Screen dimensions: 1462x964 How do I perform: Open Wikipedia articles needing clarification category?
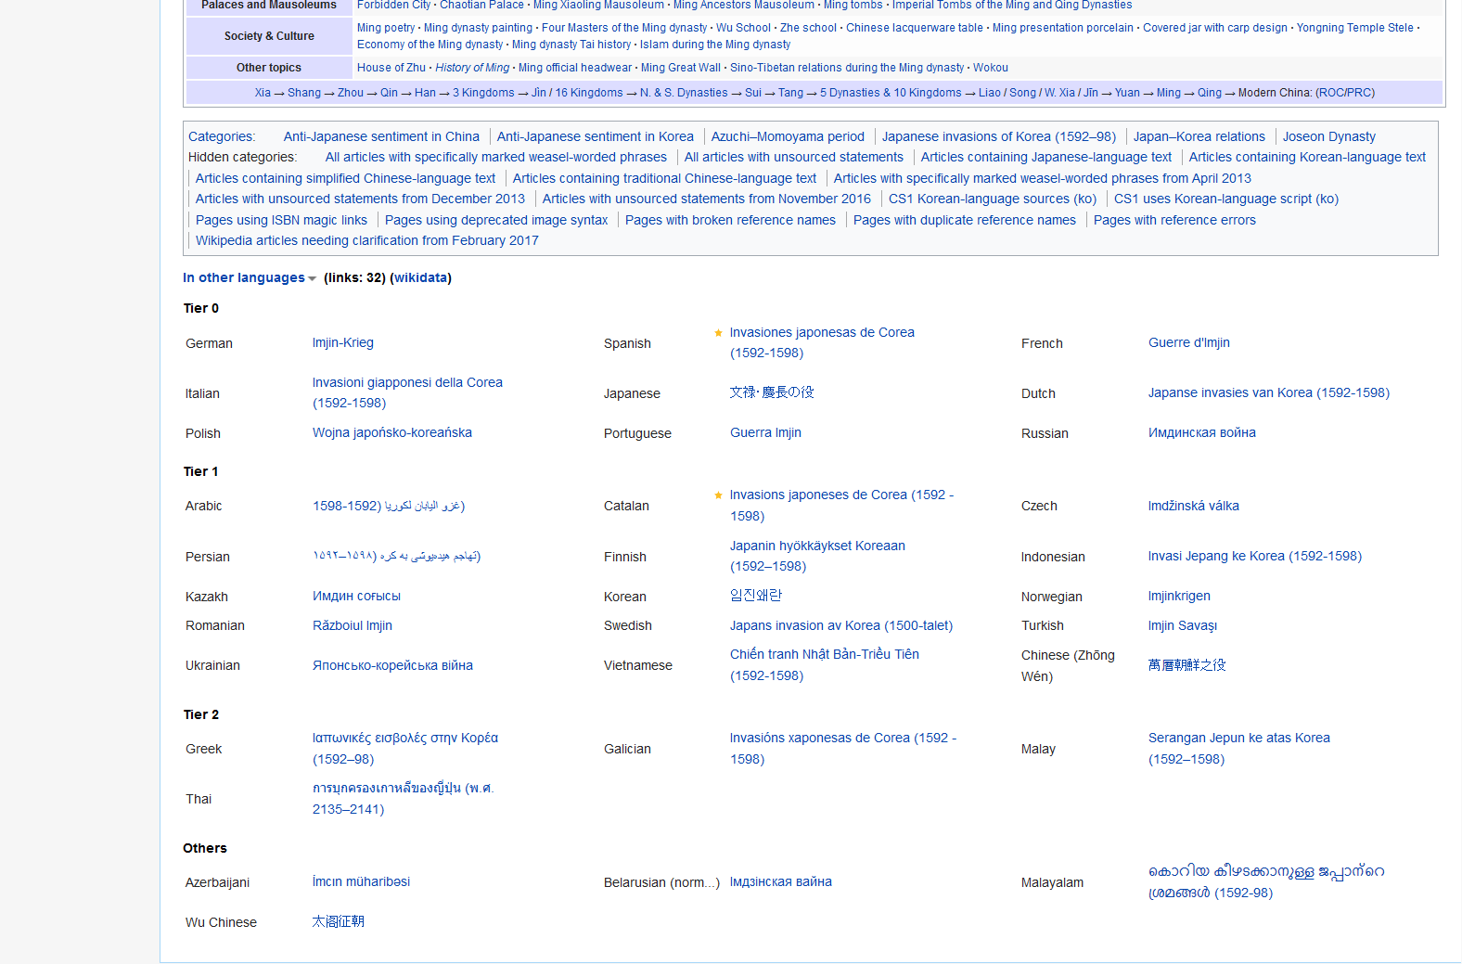click(x=367, y=240)
